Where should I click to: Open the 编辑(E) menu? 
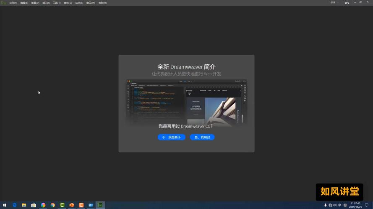click(x=24, y=3)
